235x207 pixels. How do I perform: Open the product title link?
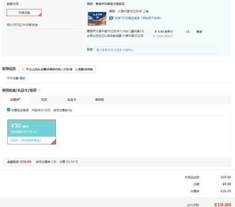(116, 33)
